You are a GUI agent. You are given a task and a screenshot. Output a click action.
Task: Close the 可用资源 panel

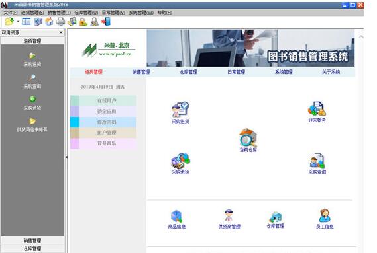(x=61, y=32)
